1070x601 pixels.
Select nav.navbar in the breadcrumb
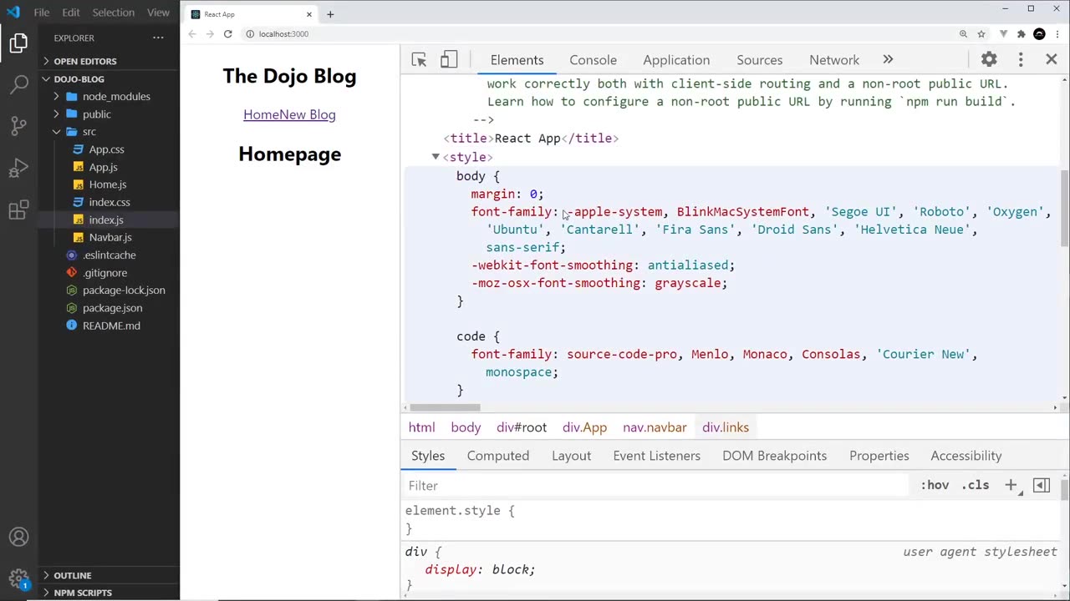point(655,427)
